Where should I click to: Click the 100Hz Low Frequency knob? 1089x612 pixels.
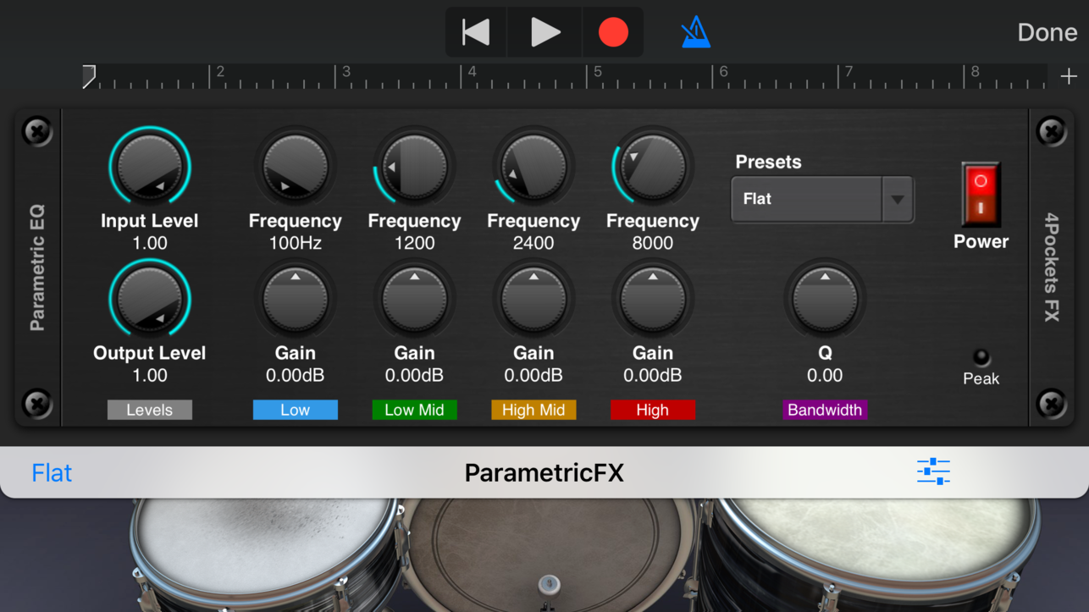tap(295, 167)
